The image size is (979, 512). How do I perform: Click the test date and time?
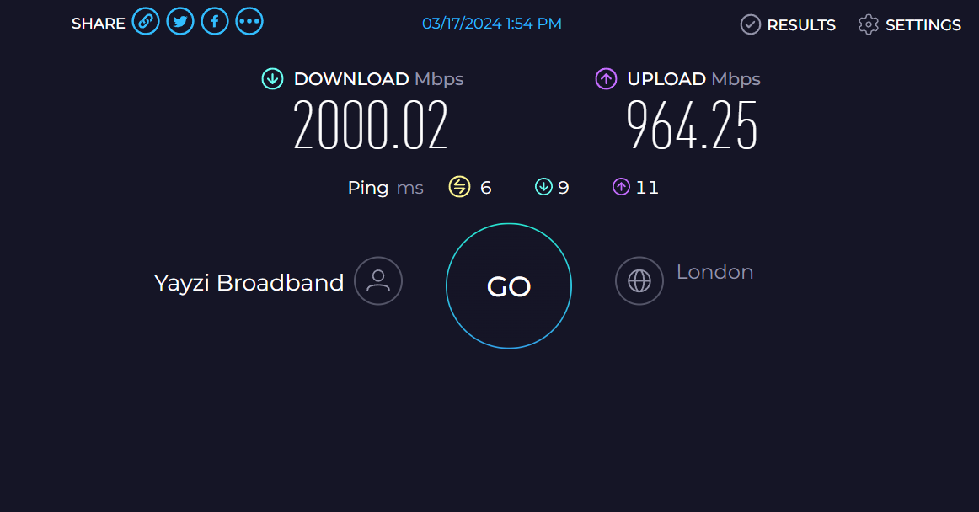click(x=492, y=24)
